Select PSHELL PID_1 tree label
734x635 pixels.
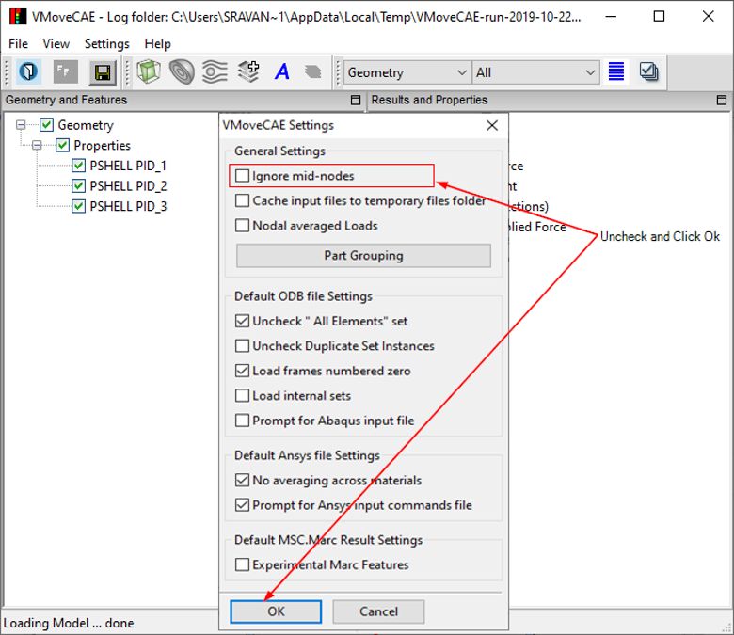tap(128, 166)
